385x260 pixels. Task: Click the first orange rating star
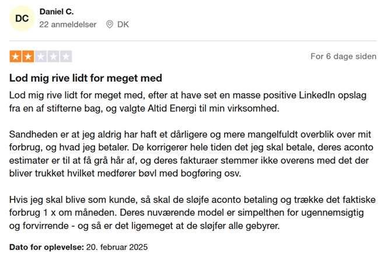pos(16,57)
